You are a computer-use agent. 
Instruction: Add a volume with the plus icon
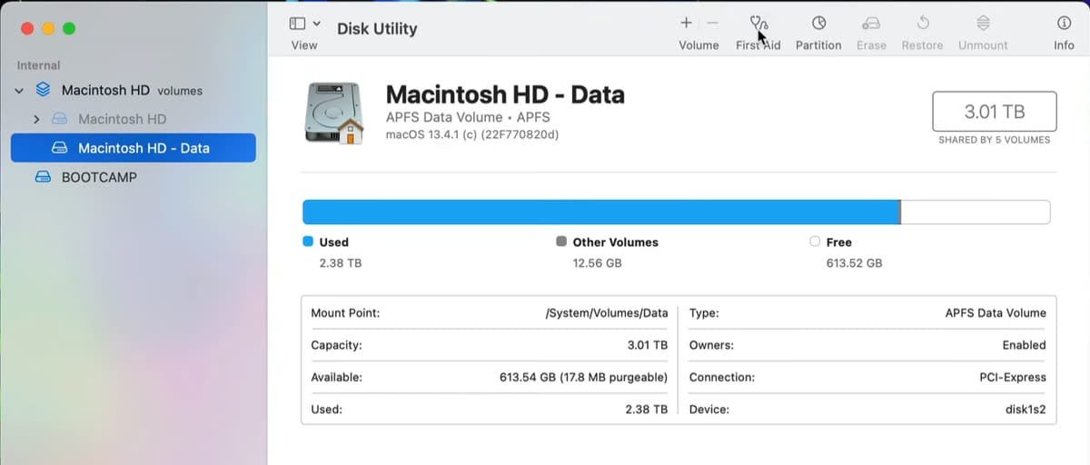[x=686, y=23]
